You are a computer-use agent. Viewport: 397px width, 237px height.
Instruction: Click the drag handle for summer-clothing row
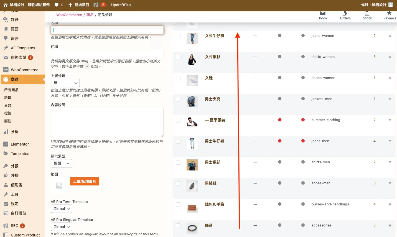coord(390,120)
